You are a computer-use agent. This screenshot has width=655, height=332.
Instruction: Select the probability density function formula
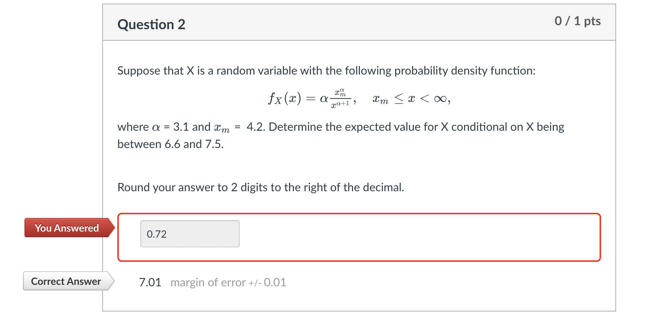point(358,98)
